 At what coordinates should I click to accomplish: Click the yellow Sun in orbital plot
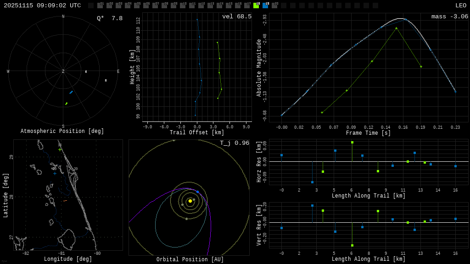[x=190, y=201]
